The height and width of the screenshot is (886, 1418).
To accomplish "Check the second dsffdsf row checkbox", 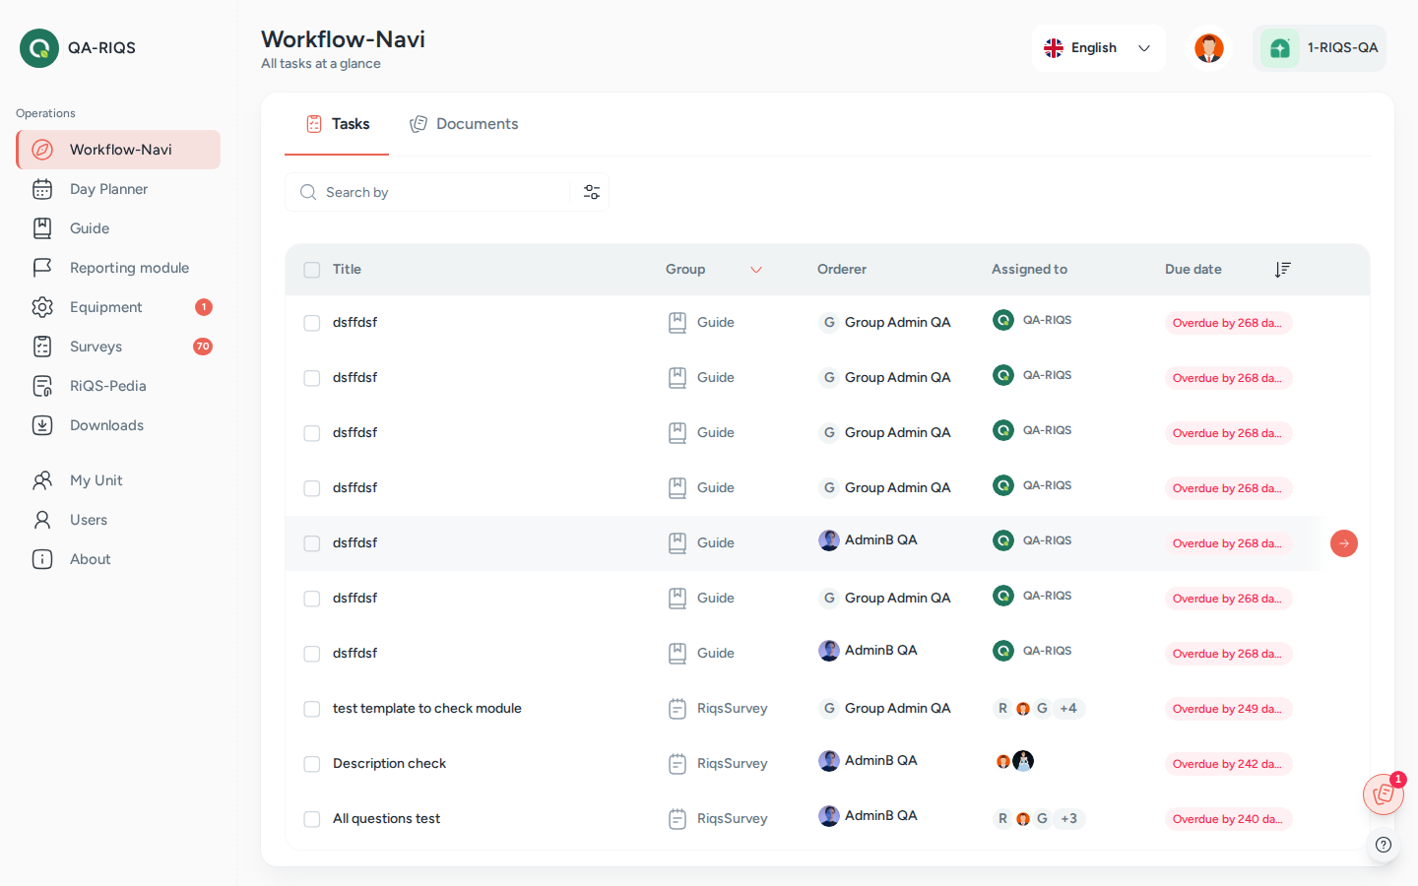I will point(312,378).
